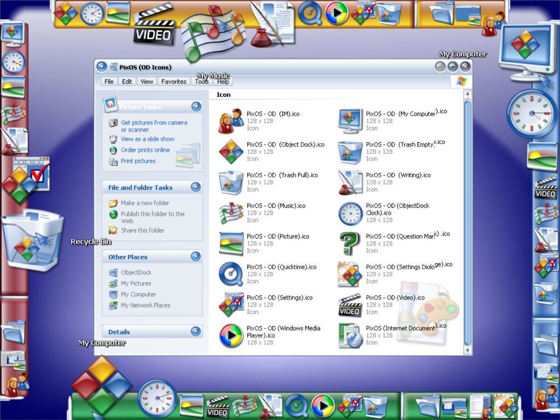The height and width of the screenshot is (420, 560).
Task: Click the large ObjectDock diamond in bottom dock
Action: pos(102,386)
